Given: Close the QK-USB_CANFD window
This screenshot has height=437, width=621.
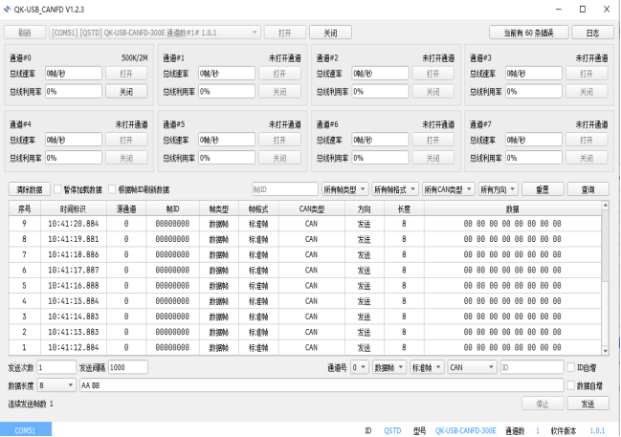Looking at the screenshot, I should [x=607, y=10].
